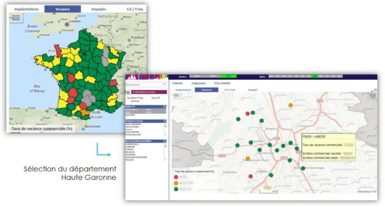Click the search icon in Périmètres Assets header
This screenshot has width=385, height=207.
164,121
